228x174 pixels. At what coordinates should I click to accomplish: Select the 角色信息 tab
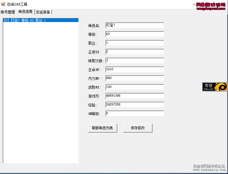click(26, 12)
